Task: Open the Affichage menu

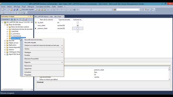Action: [17, 7]
